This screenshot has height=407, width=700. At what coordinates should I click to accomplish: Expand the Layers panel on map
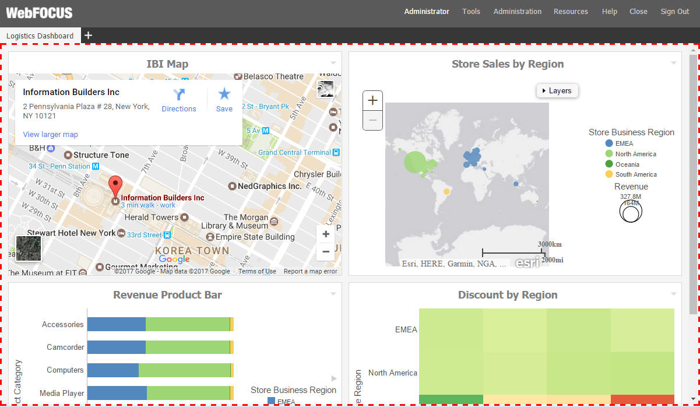[557, 90]
